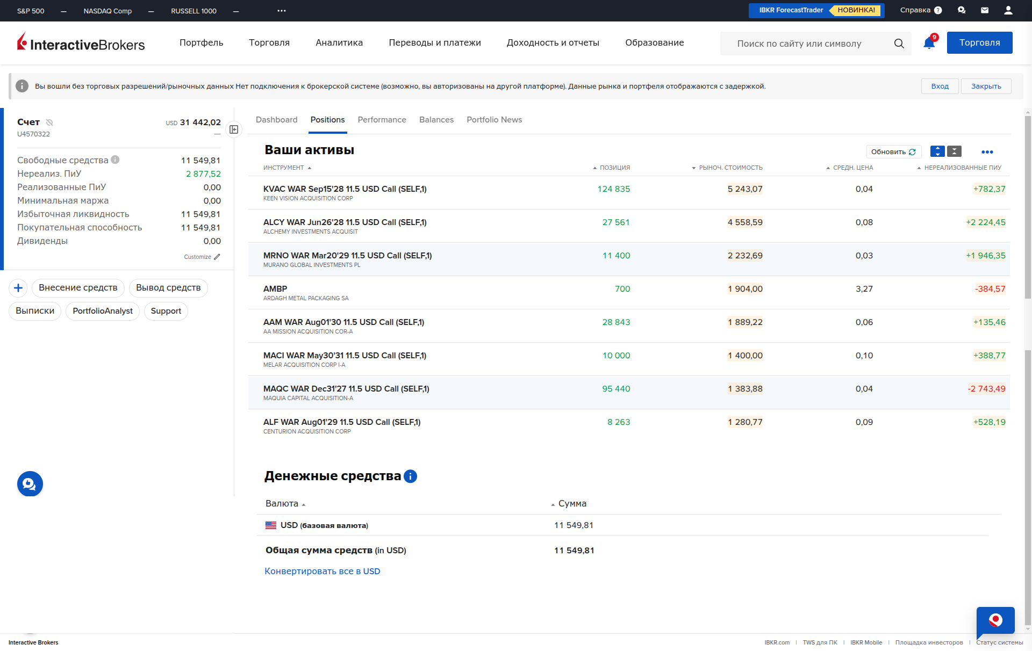Image resolution: width=1032 pixels, height=651 pixels.
Task: Open the user profile icon
Action: coord(1008,10)
